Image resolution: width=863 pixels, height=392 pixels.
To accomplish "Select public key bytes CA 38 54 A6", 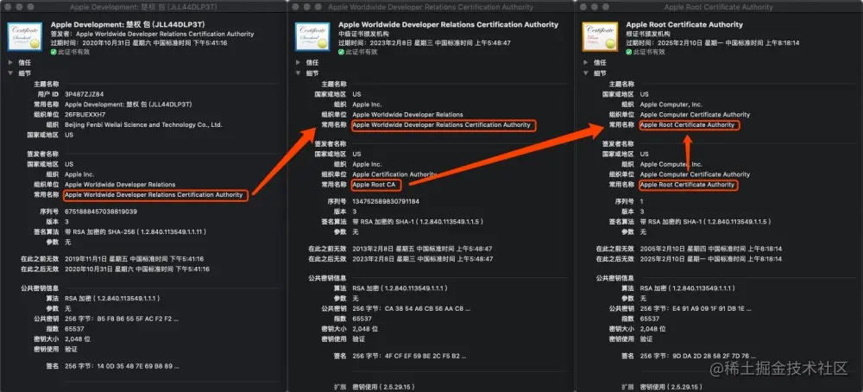I will 411,309.
